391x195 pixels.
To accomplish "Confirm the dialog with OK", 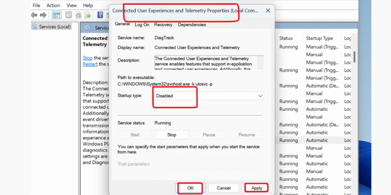I will click(191, 188).
